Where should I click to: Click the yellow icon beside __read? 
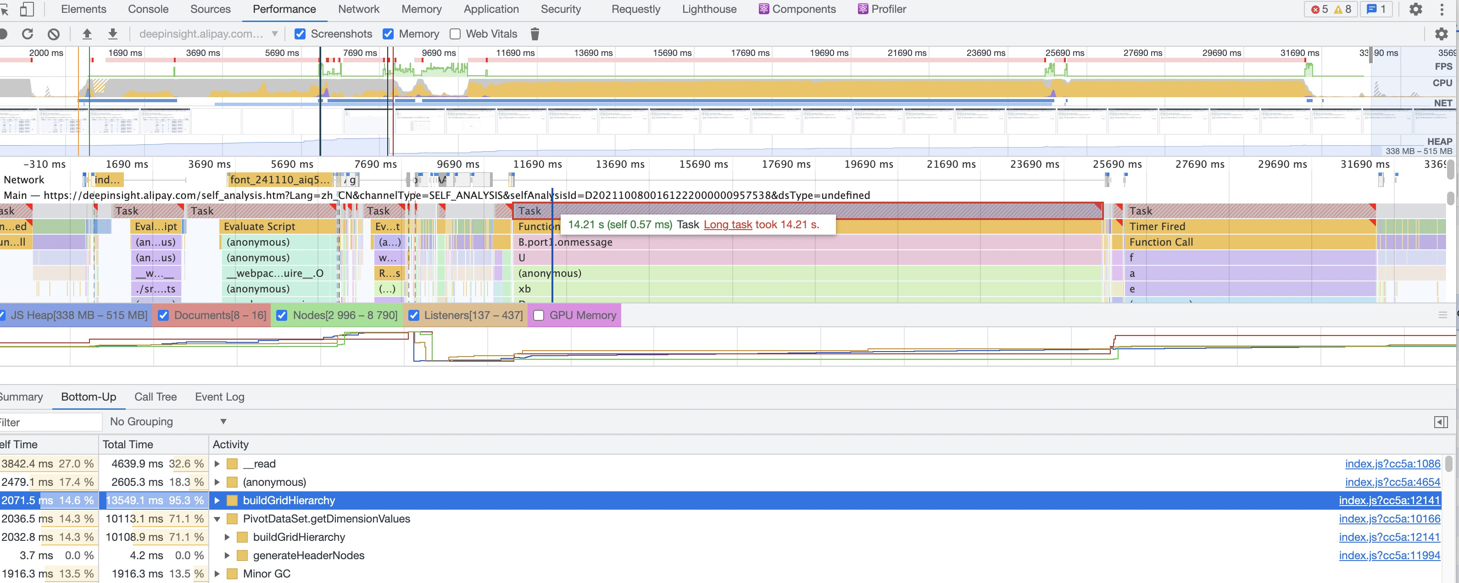[232, 463]
